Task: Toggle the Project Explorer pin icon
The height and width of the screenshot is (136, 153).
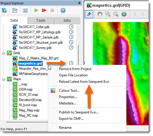Action: (x=80, y=3)
